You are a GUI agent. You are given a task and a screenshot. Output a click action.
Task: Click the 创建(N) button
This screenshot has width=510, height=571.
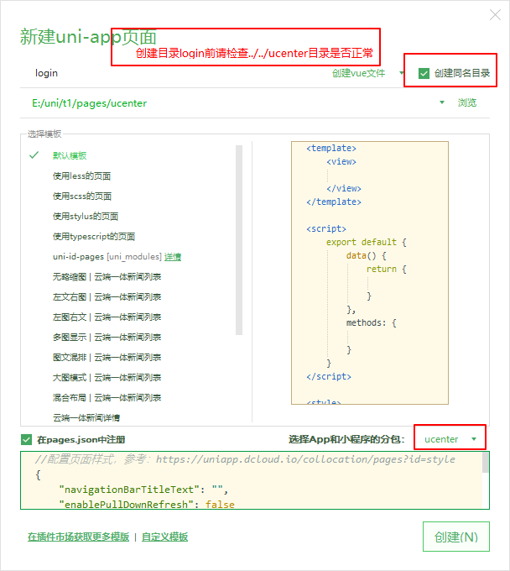tap(456, 537)
